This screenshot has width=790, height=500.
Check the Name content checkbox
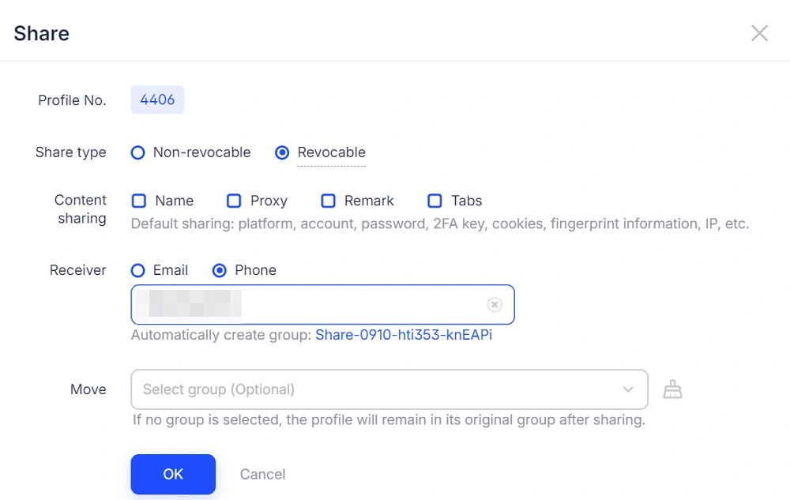coord(138,201)
